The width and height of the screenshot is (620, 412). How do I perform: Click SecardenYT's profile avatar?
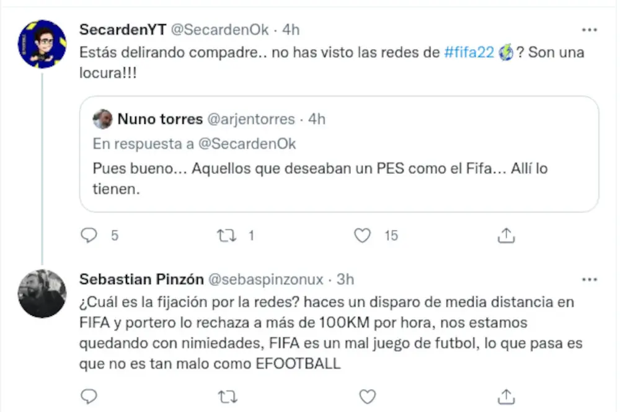pos(42,43)
